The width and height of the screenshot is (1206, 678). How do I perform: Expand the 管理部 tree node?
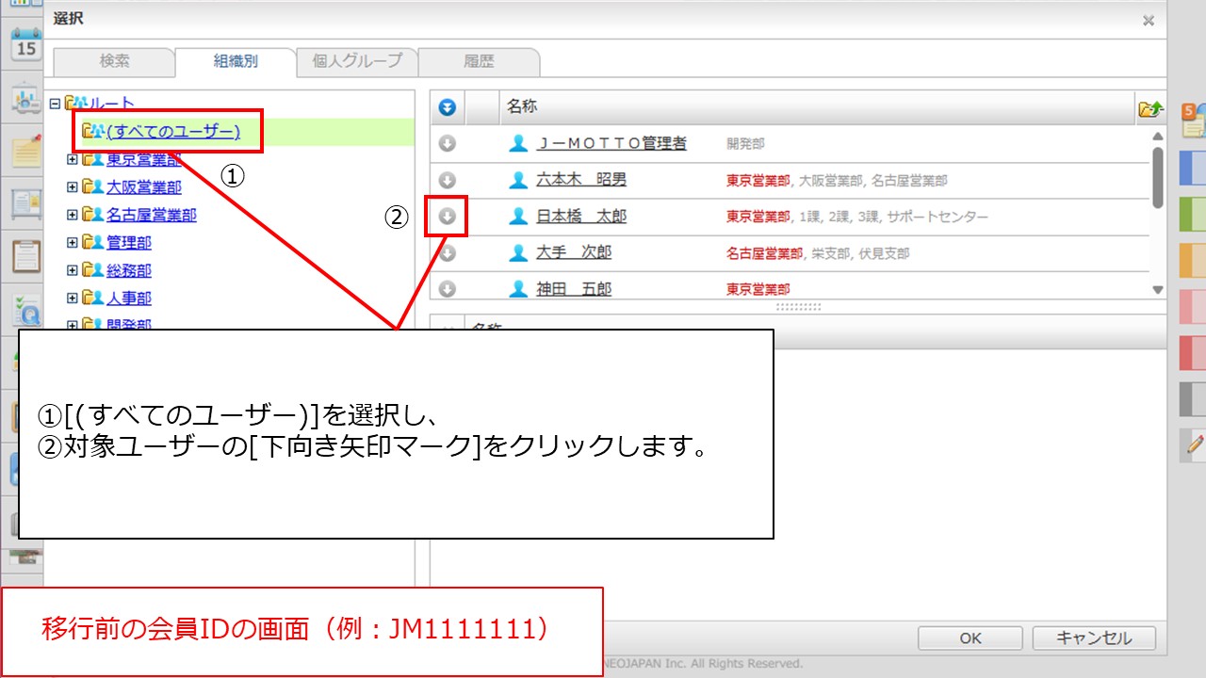click(x=73, y=243)
